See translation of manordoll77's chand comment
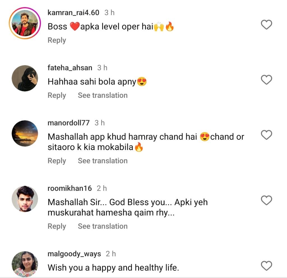 point(103,161)
